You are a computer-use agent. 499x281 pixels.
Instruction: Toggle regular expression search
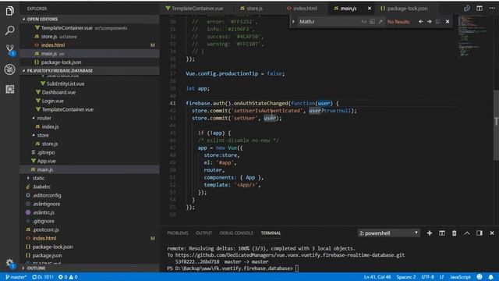pos(380,22)
